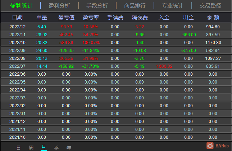The image size is (232, 151).
Task: Select the 周 period tab
Action: (31, 148)
